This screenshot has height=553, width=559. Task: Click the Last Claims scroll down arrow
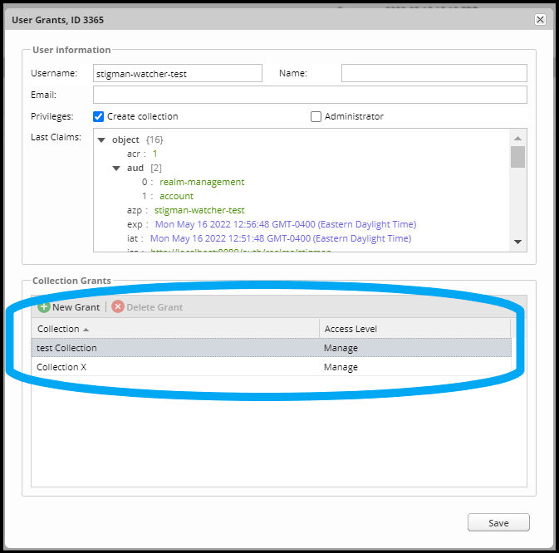click(x=517, y=242)
